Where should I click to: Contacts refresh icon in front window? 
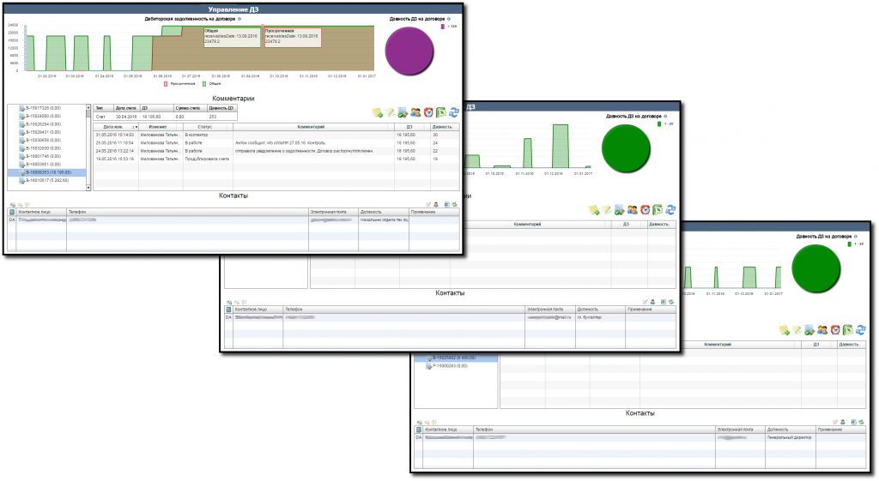pyautogui.click(x=454, y=204)
